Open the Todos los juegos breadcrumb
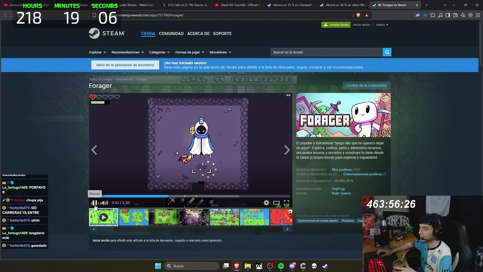 (x=100, y=79)
